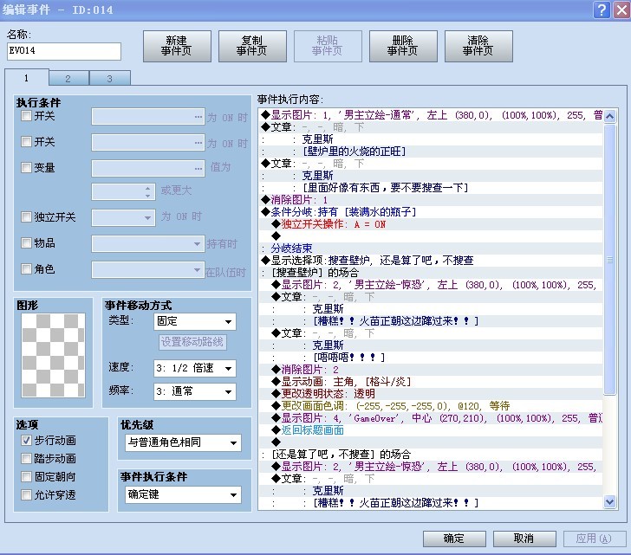Uncheck the 步行动画 option
631x555 pixels.
pyautogui.click(x=26, y=441)
